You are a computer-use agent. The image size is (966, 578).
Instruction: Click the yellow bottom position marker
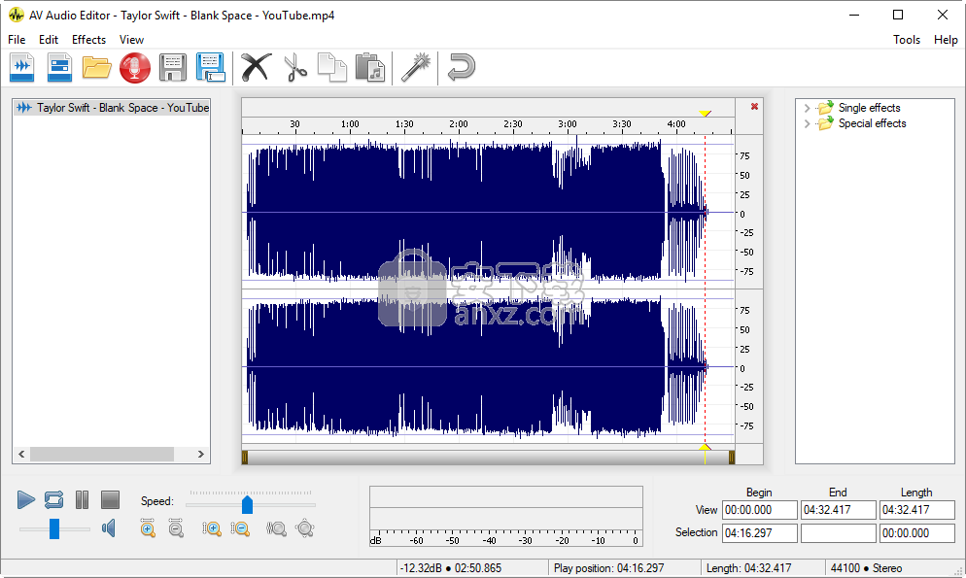tap(705, 448)
